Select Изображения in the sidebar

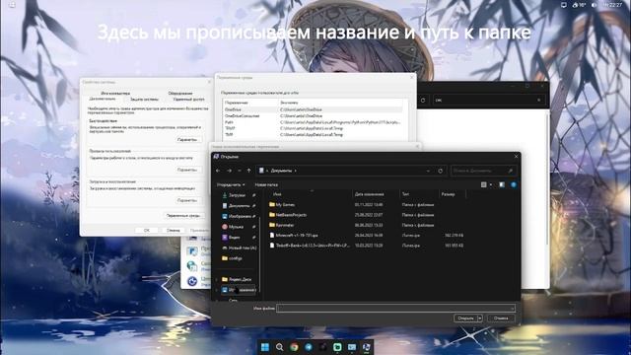(x=239, y=216)
